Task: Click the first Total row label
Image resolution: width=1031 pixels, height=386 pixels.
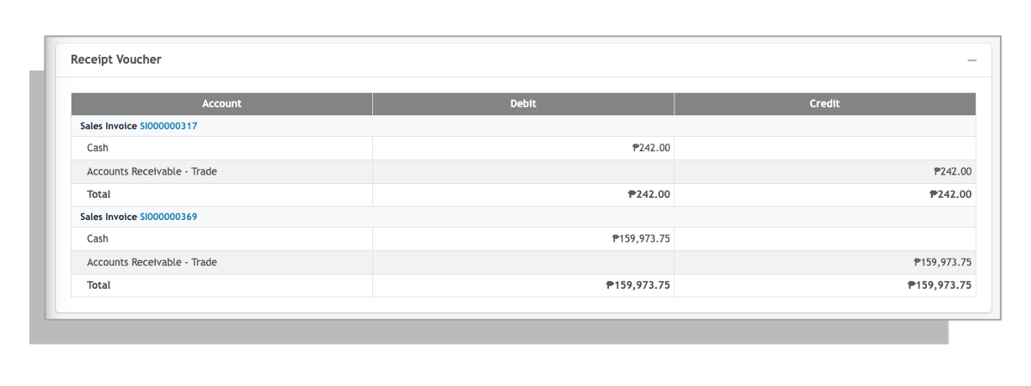Action: tap(99, 194)
